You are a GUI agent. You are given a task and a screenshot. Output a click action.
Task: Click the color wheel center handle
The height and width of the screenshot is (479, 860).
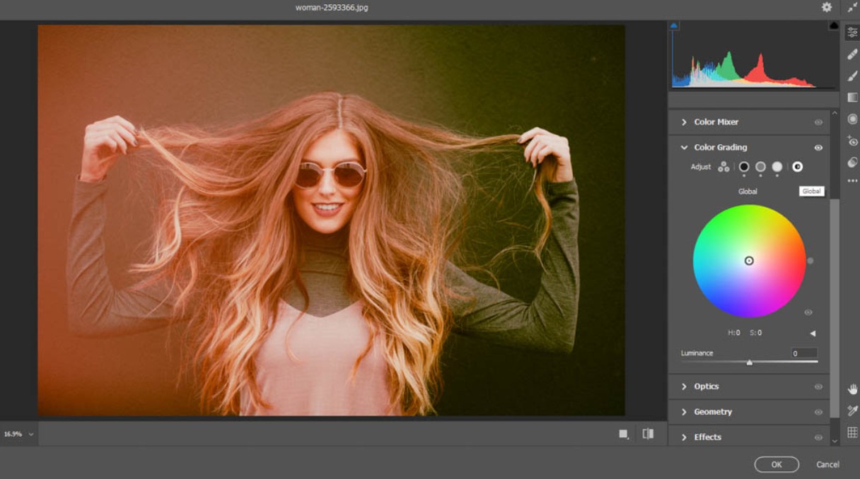click(749, 261)
